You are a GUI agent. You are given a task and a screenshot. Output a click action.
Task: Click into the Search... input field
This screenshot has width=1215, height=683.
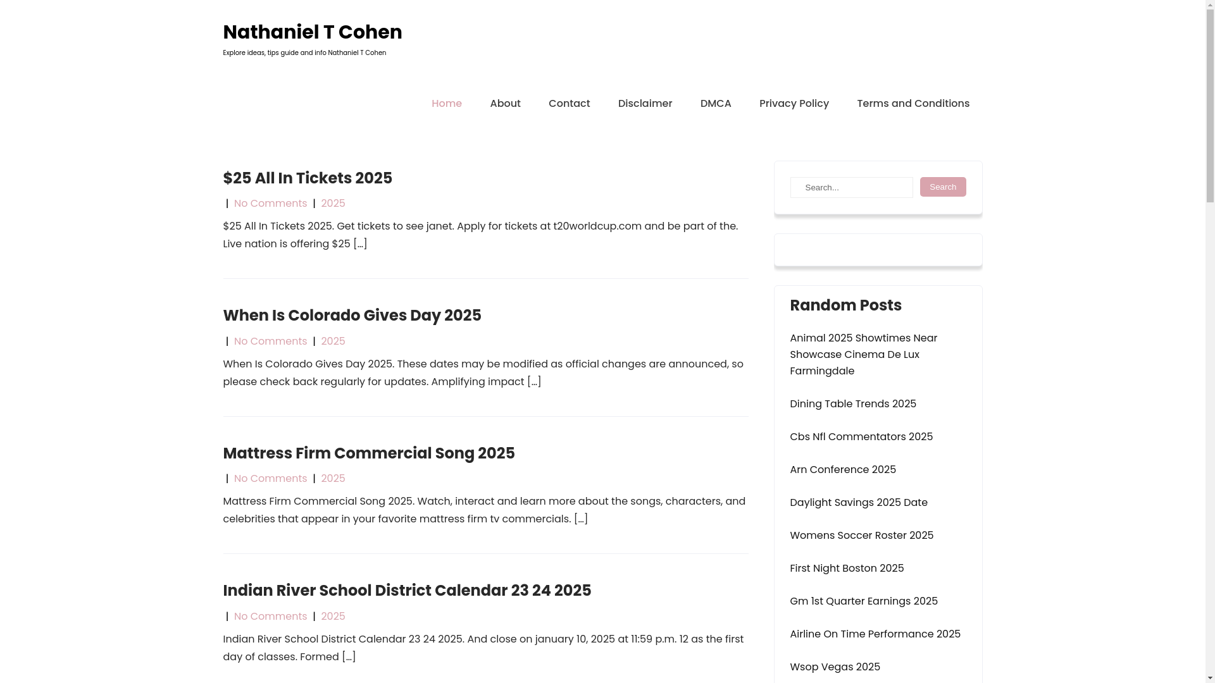pyautogui.click(x=851, y=188)
